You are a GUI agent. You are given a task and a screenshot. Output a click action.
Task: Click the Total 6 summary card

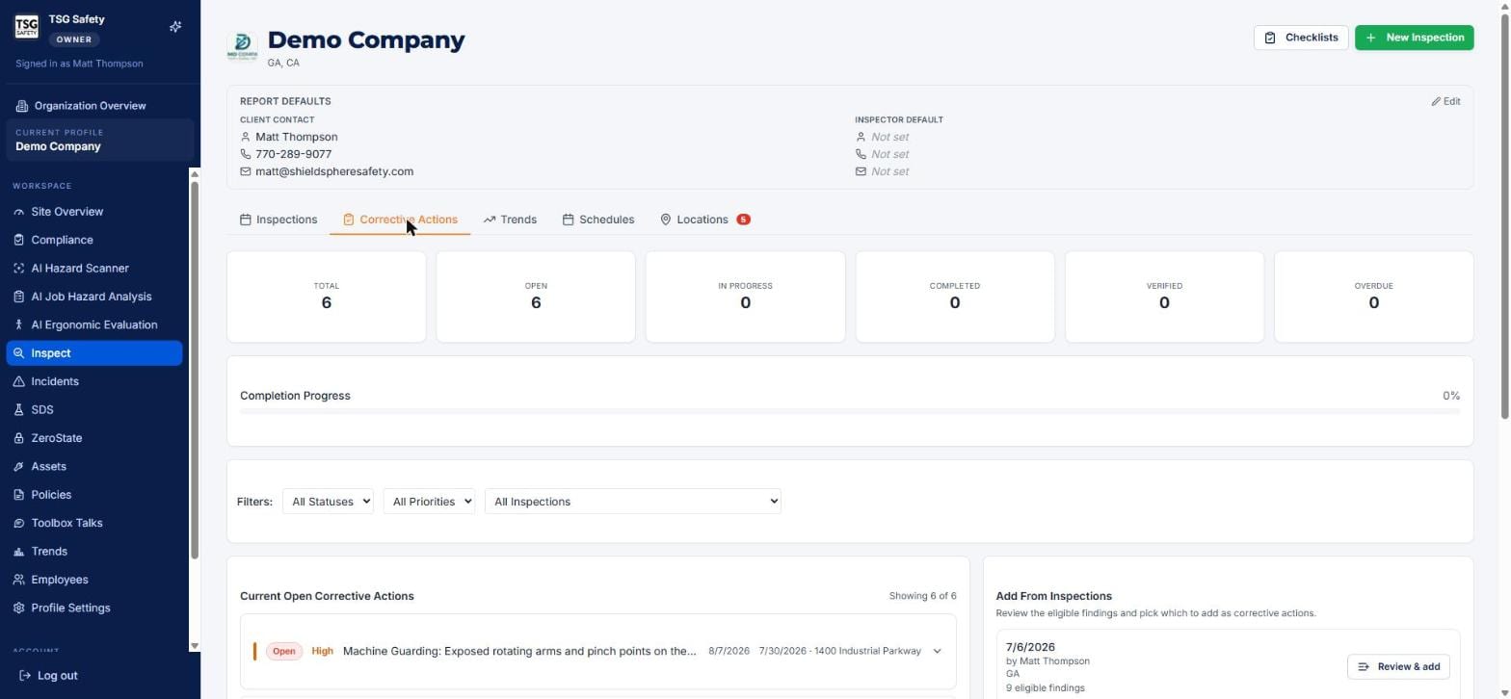pyautogui.click(x=326, y=297)
